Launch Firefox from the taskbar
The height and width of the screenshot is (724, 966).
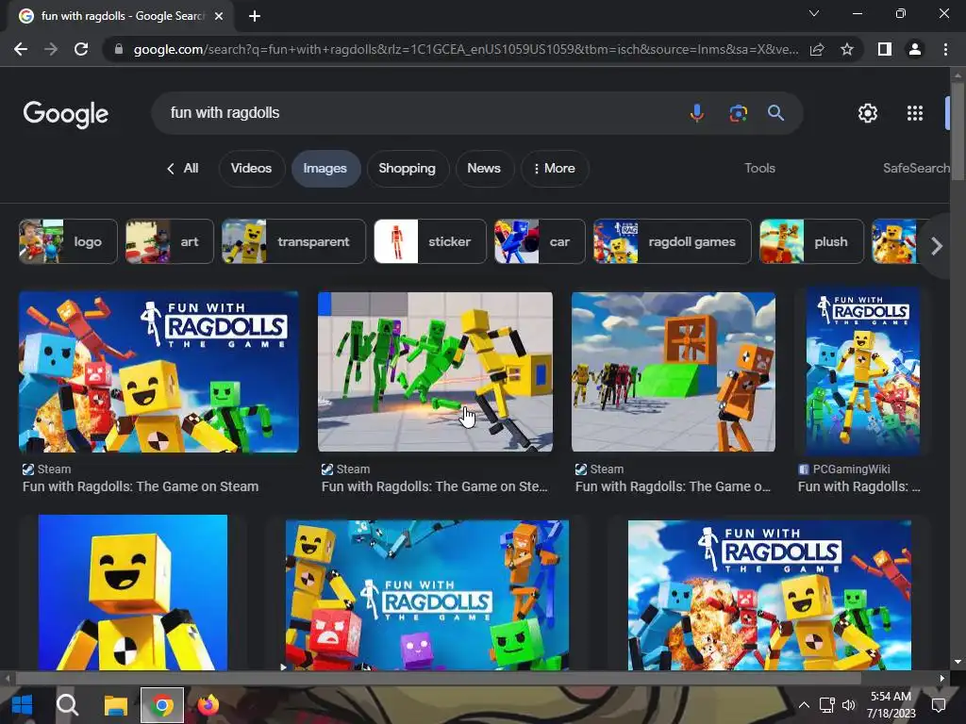208,705
